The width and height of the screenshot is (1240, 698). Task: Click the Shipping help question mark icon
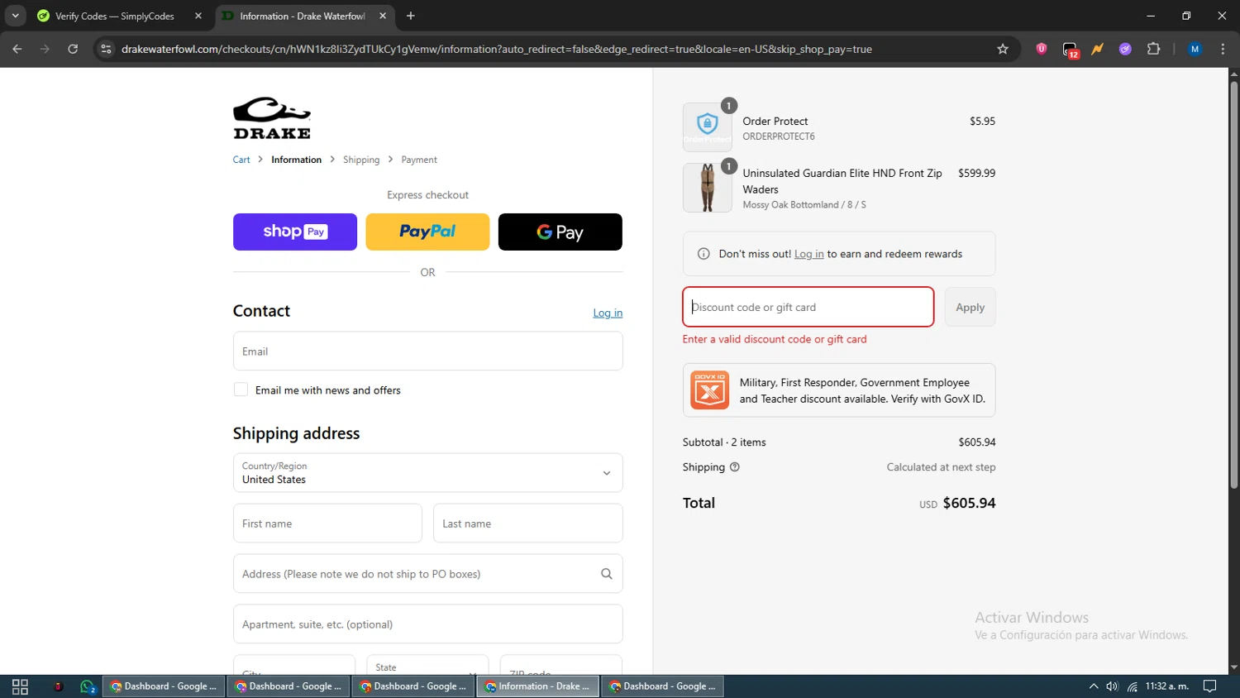735,467
